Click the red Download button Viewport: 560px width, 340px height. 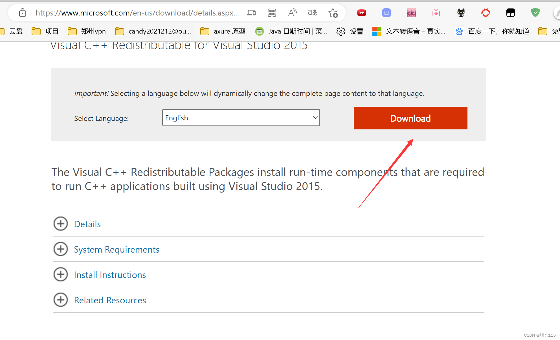tap(410, 118)
